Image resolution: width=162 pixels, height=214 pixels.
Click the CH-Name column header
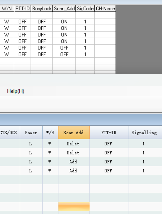[x=105, y=9]
